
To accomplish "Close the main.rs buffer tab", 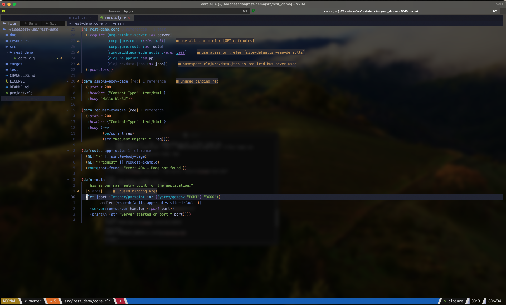I will click(91, 18).
